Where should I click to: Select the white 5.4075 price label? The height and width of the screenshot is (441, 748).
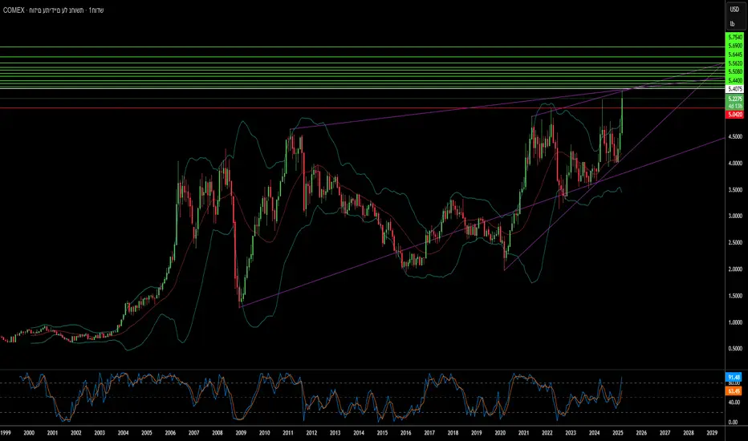(734, 89)
